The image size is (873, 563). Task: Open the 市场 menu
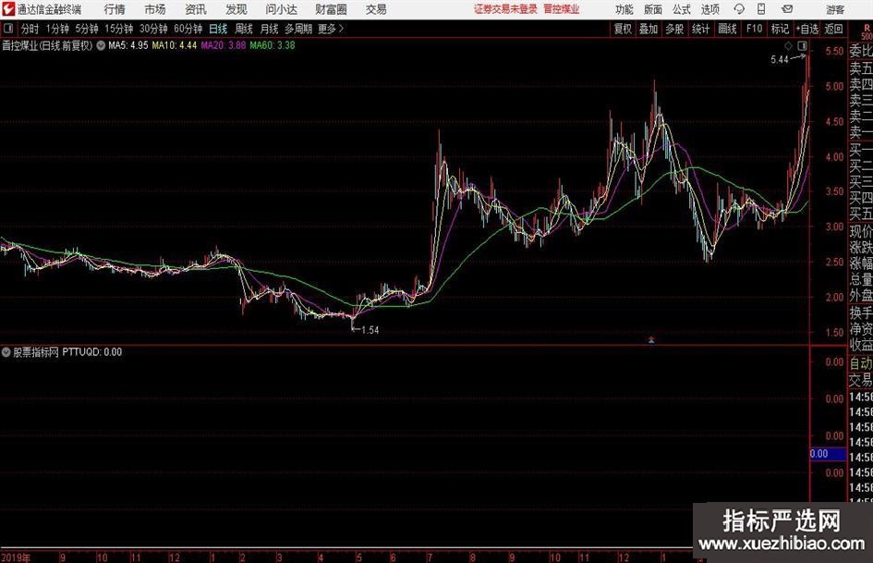pos(155,9)
